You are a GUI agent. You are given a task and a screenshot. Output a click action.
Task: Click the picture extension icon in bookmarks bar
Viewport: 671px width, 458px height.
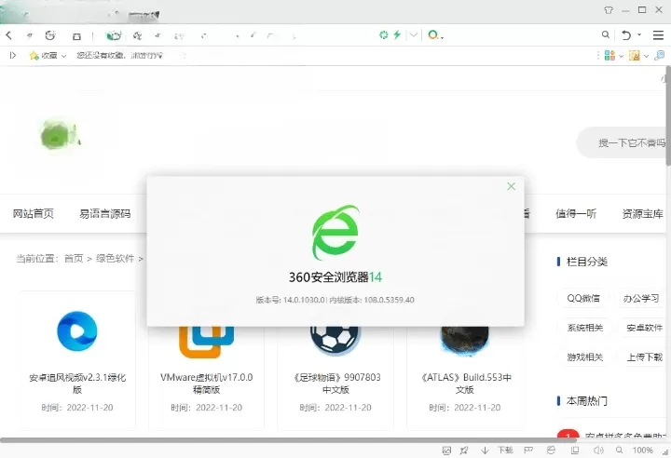(x=635, y=55)
